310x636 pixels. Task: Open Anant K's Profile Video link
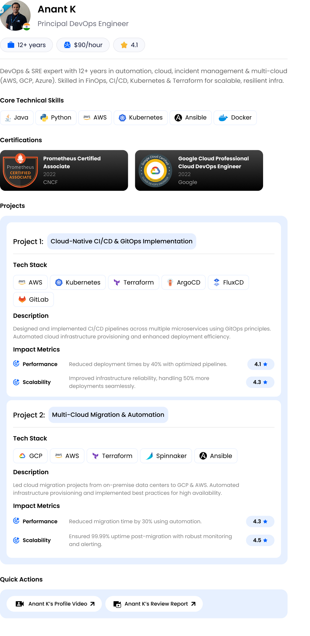pyautogui.click(x=54, y=604)
